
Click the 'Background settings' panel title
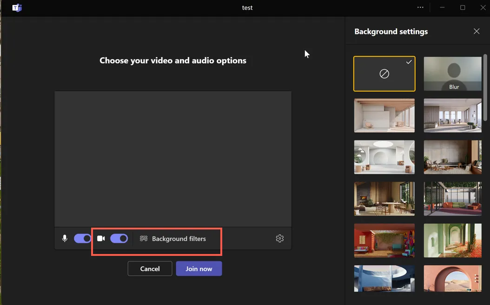pyautogui.click(x=391, y=32)
